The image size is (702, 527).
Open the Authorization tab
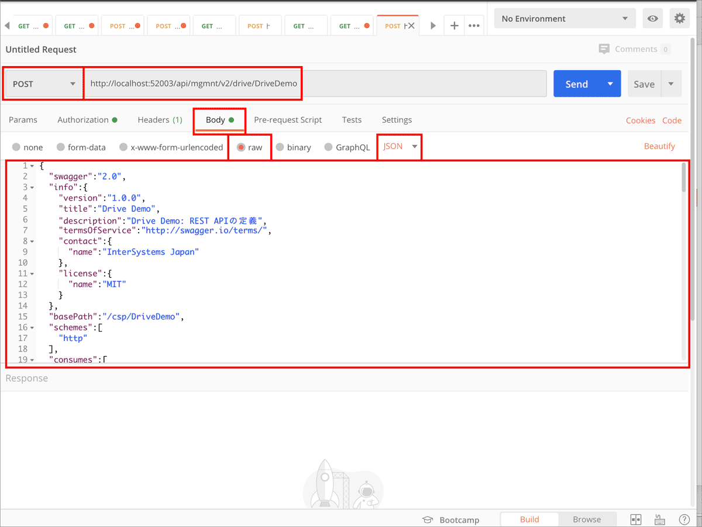tap(87, 120)
